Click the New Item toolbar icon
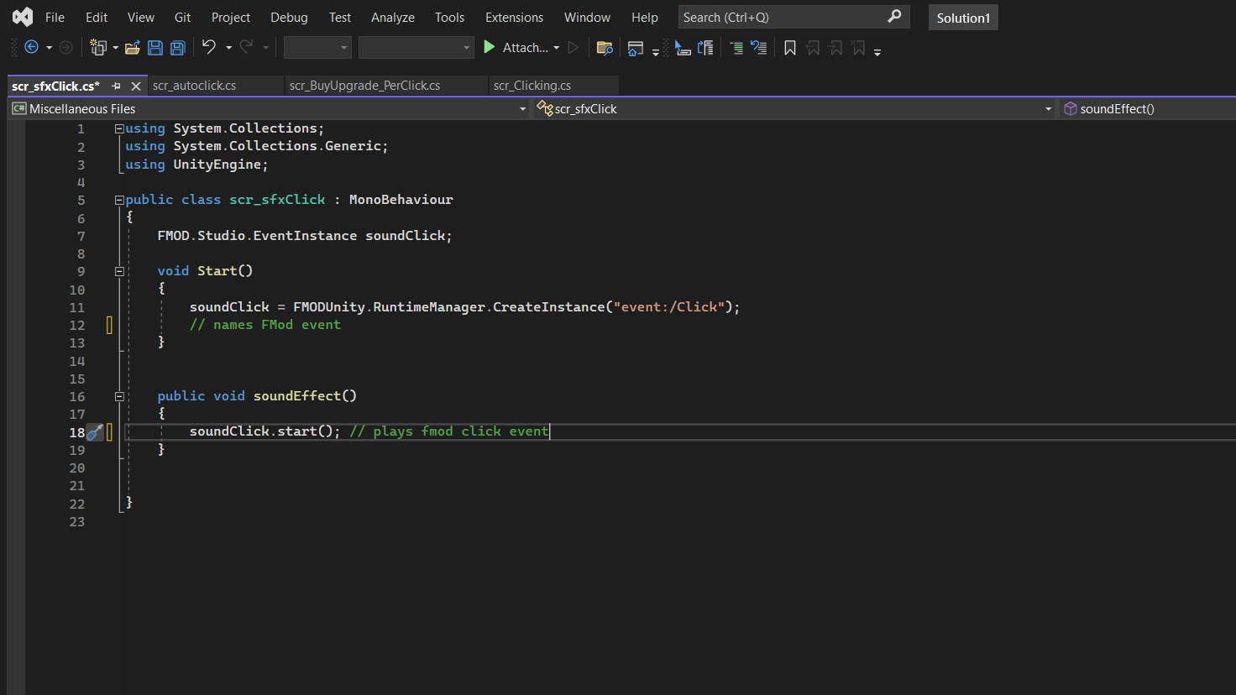 pyautogui.click(x=99, y=48)
